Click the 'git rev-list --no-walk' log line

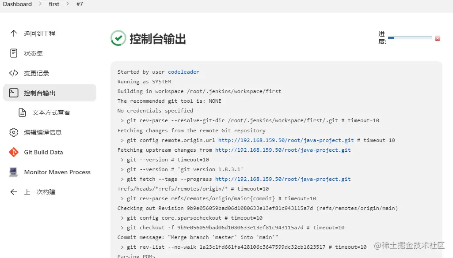tap(244, 247)
